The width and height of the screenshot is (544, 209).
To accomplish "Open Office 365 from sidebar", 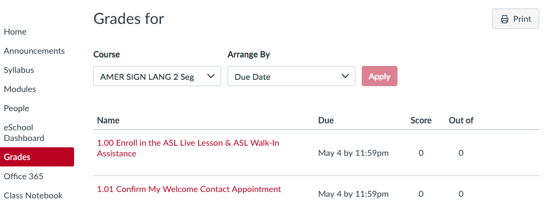I will coord(23,177).
